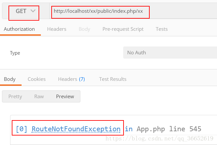Click the RouteNotFoundException link

(x=76, y=129)
